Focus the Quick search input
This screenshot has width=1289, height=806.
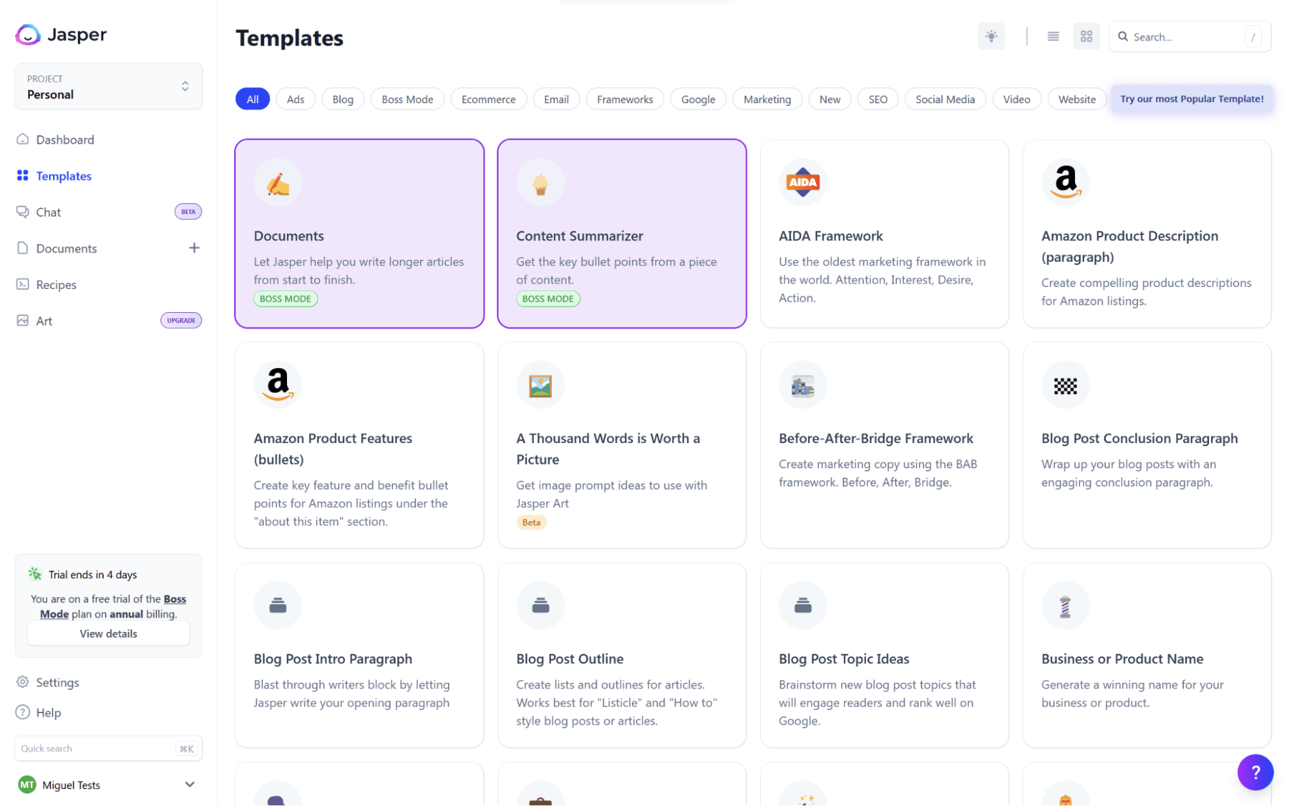tap(108, 748)
